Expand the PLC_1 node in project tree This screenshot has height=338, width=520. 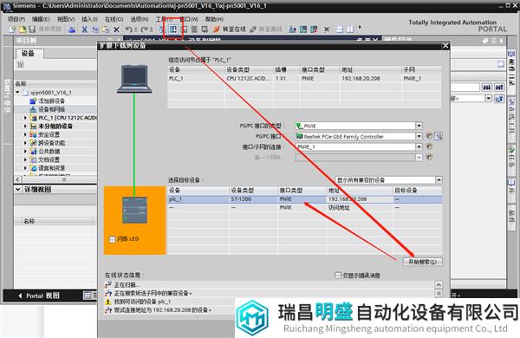[x=25, y=118]
